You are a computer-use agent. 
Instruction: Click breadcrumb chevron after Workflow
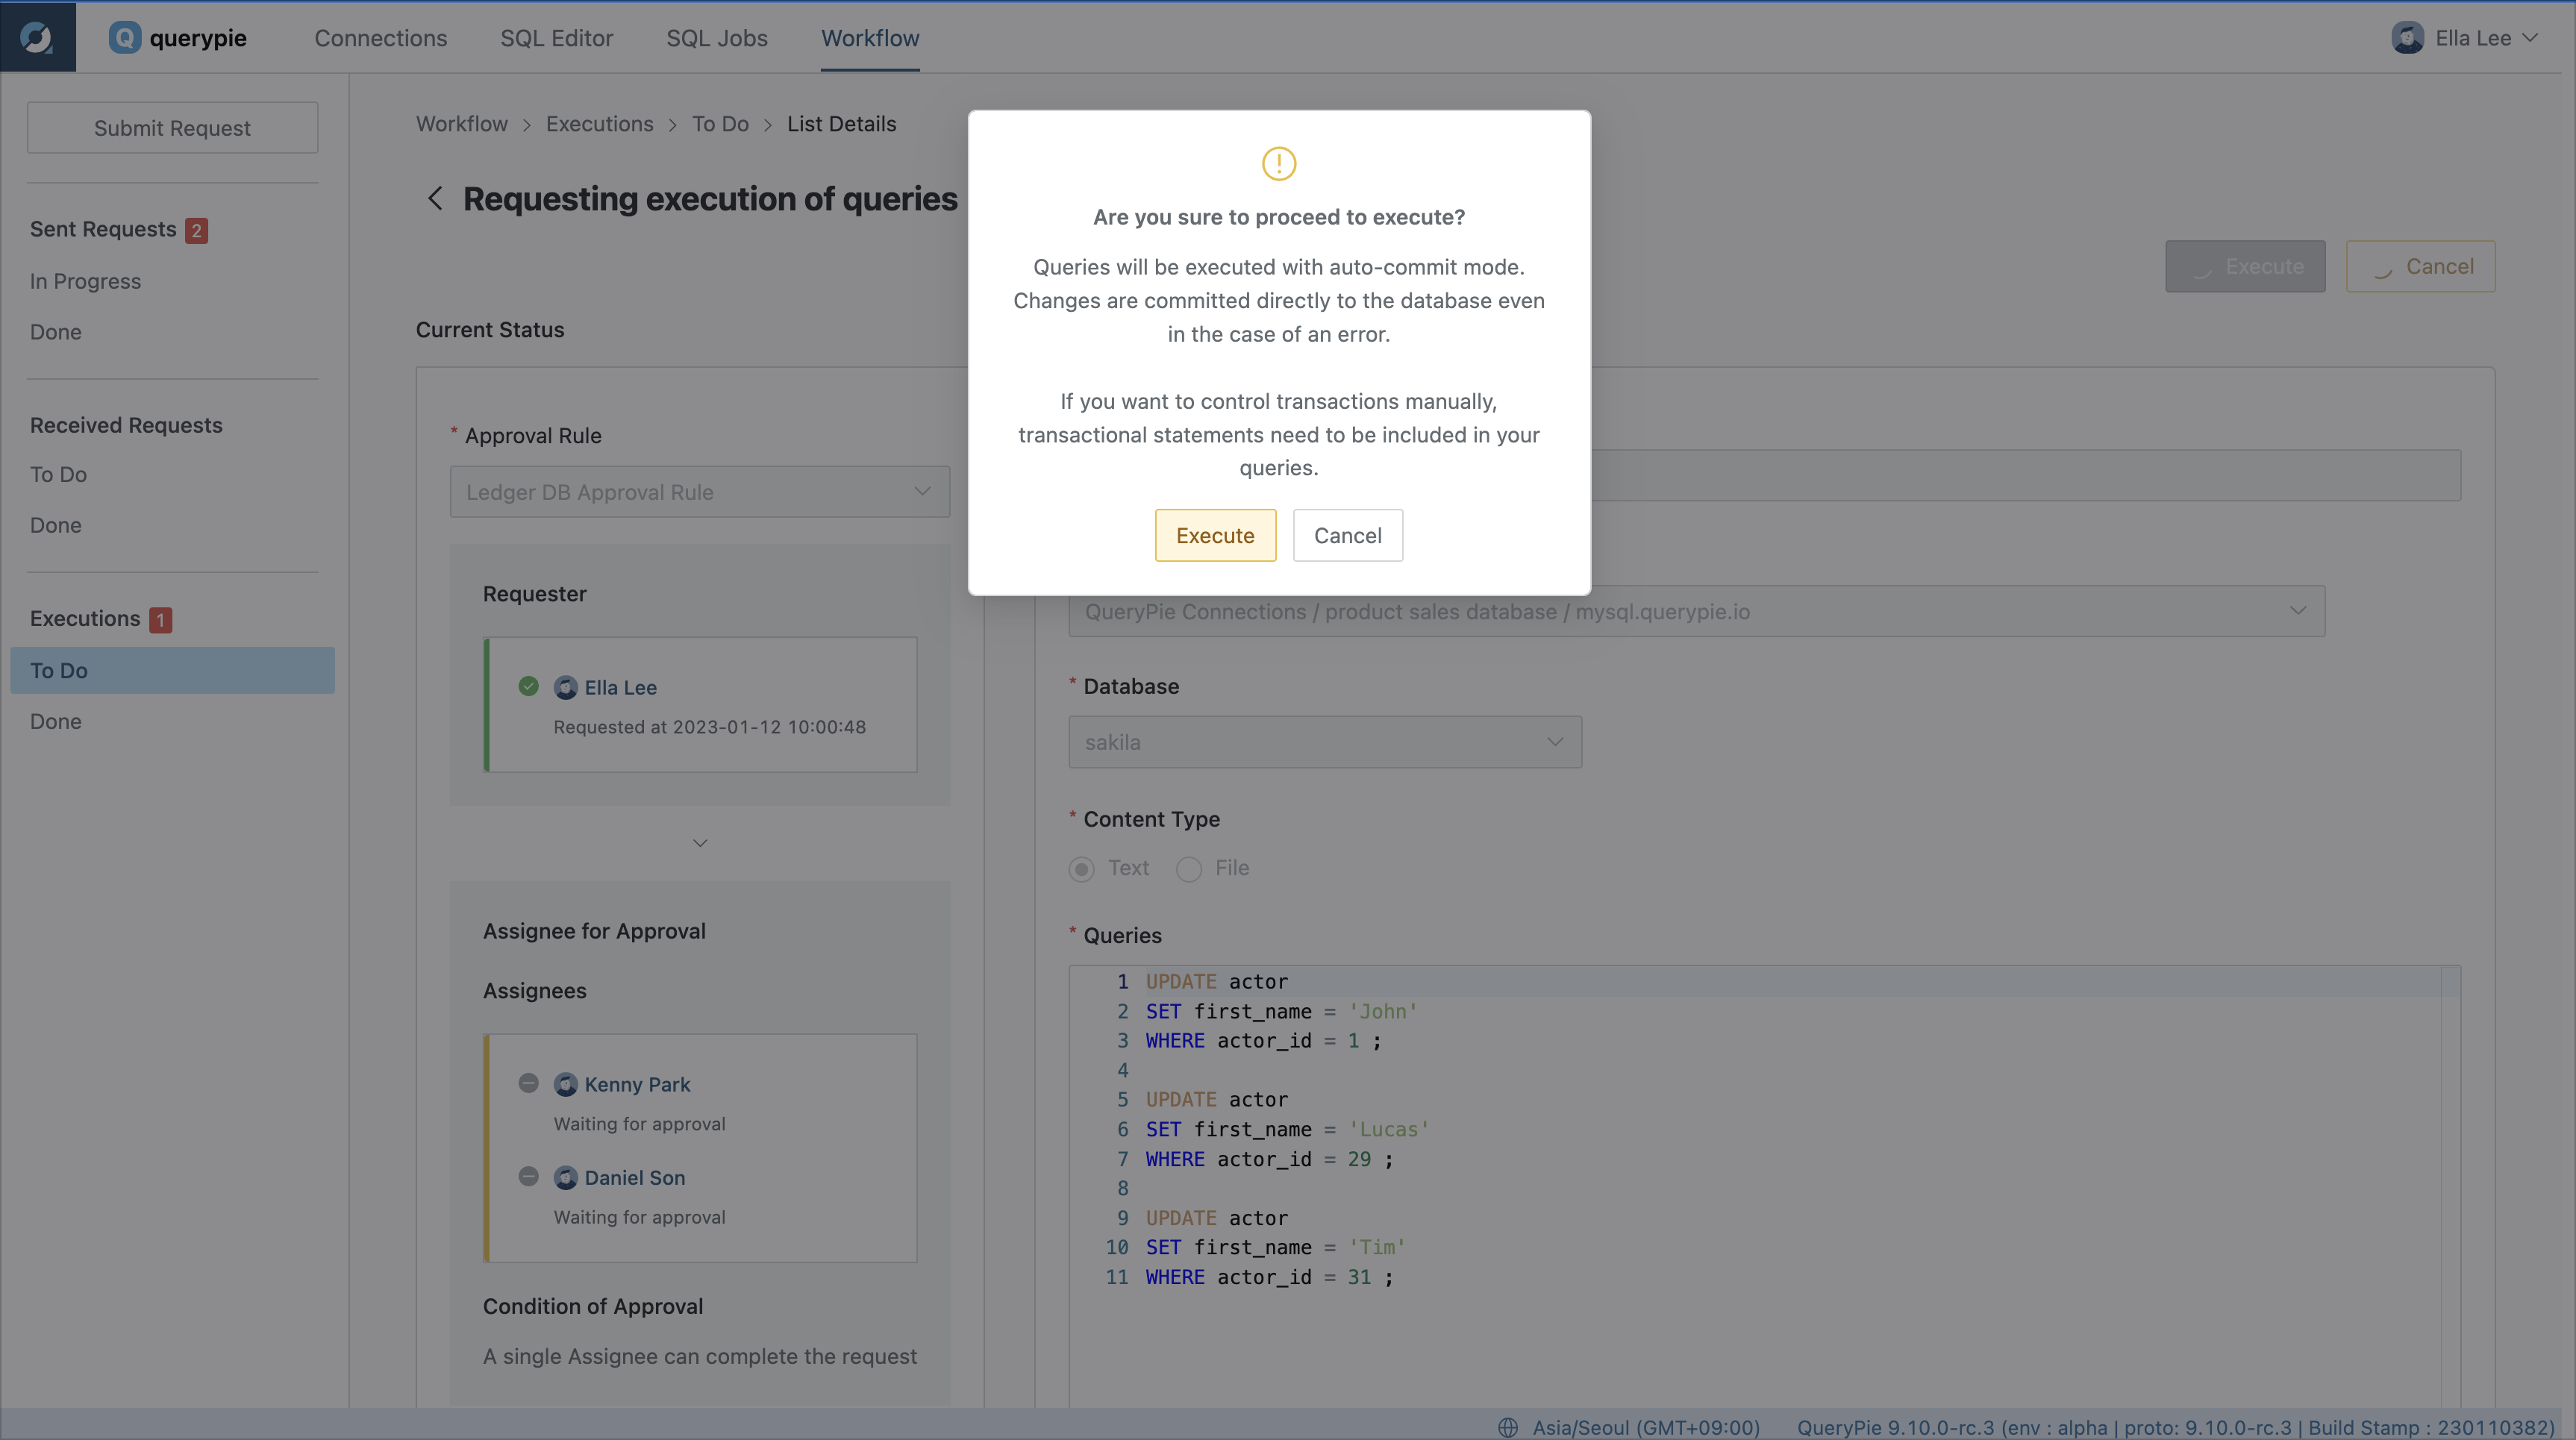point(527,125)
